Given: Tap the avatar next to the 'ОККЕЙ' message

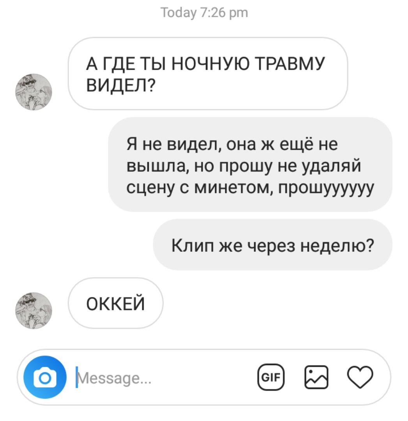Looking at the screenshot, I should point(34,311).
